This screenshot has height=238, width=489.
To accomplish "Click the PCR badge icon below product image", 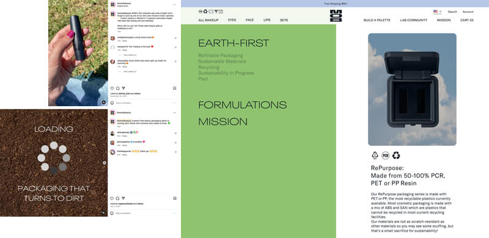I will 386,155.
